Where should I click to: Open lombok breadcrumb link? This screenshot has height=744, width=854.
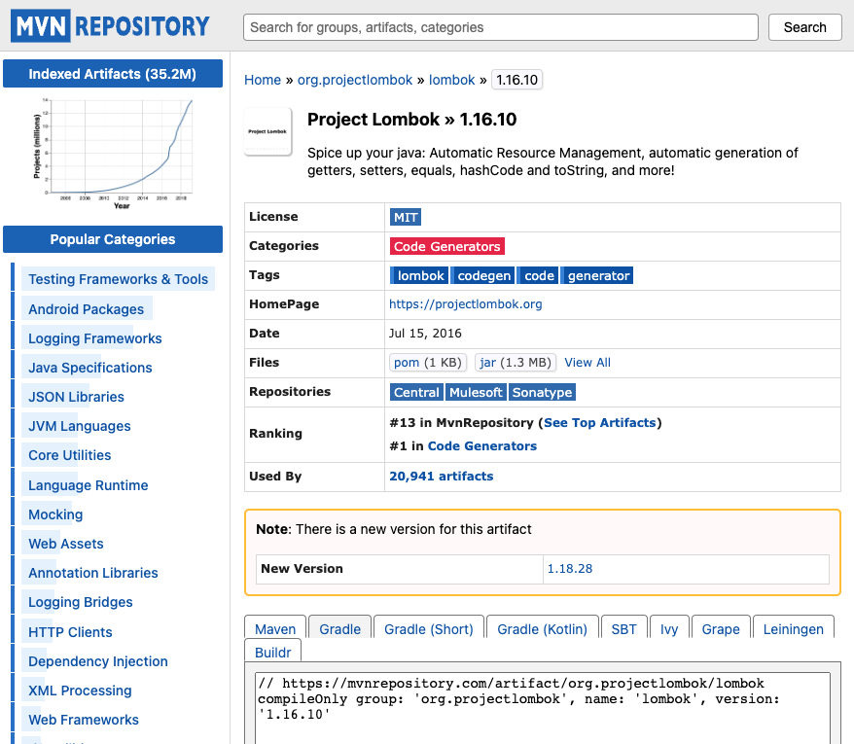pos(451,80)
